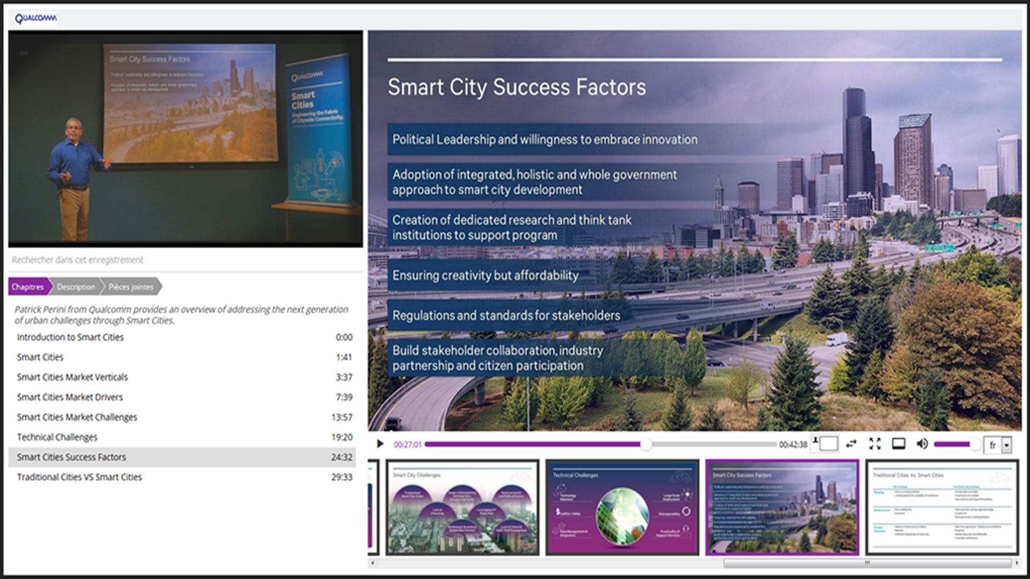This screenshot has height=579, width=1030.
Task: Open Traditional Cities Vs. Smart Cities thumbnail
Action: pos(942,507)
